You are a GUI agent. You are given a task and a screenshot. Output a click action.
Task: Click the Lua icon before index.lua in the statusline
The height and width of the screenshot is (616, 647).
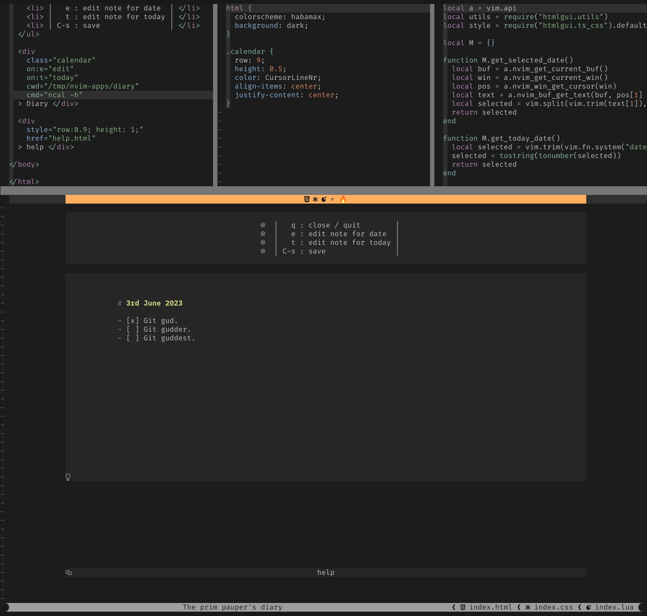pos(589,607)
